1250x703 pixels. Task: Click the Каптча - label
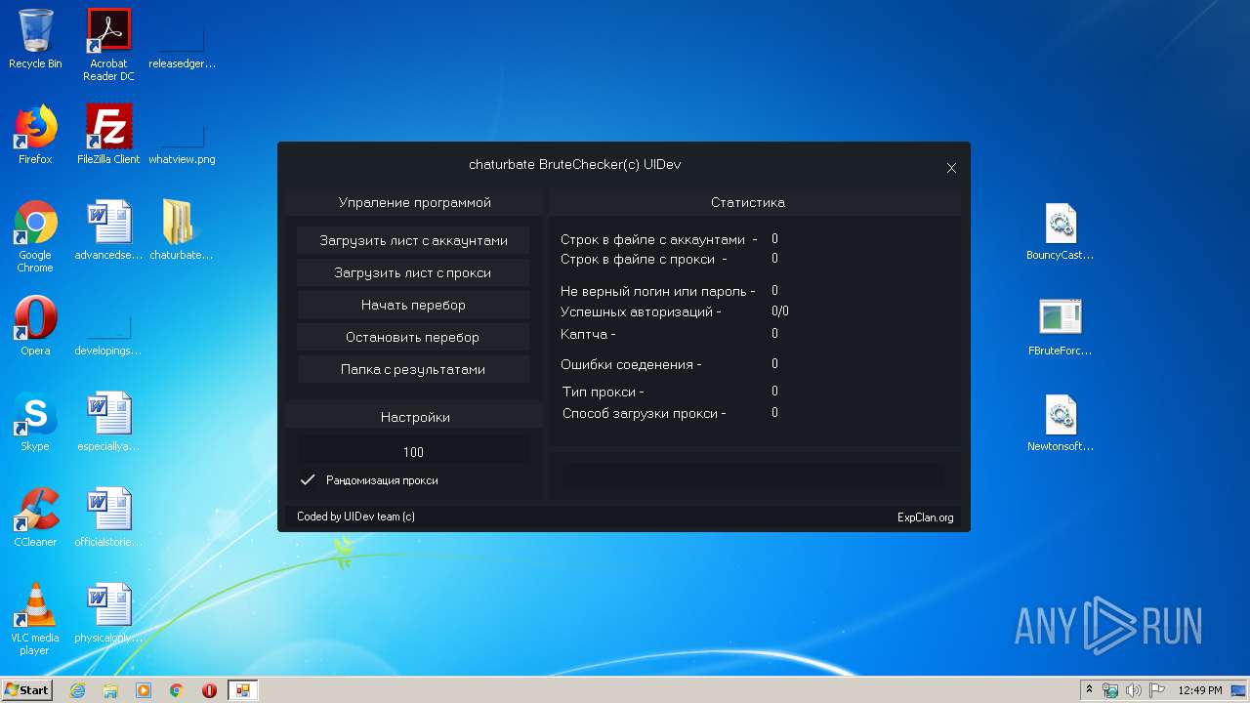588,334
